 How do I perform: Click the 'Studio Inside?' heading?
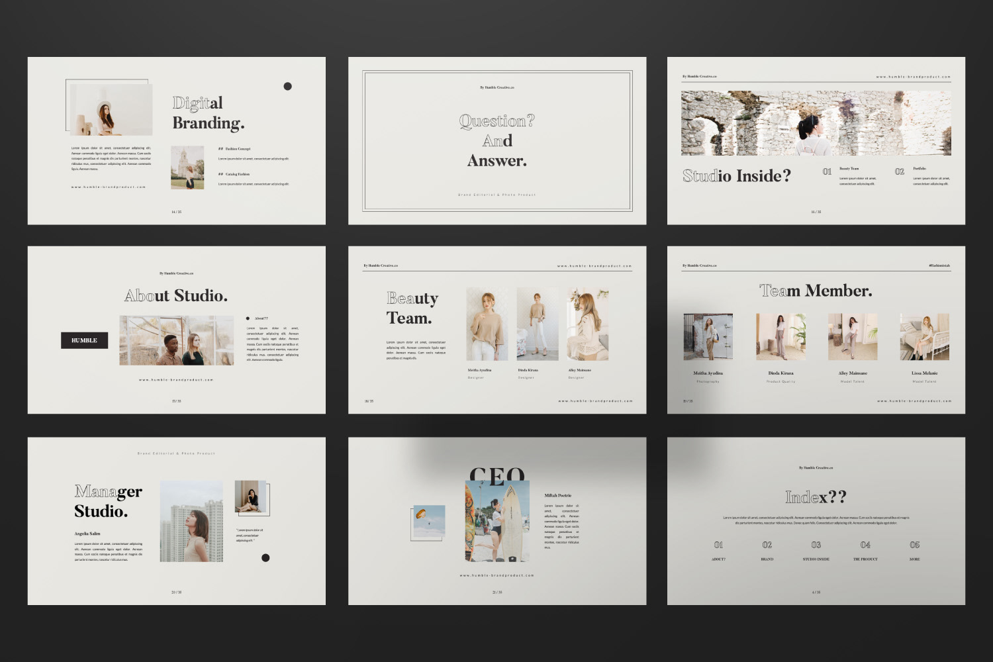coord(737,175)
